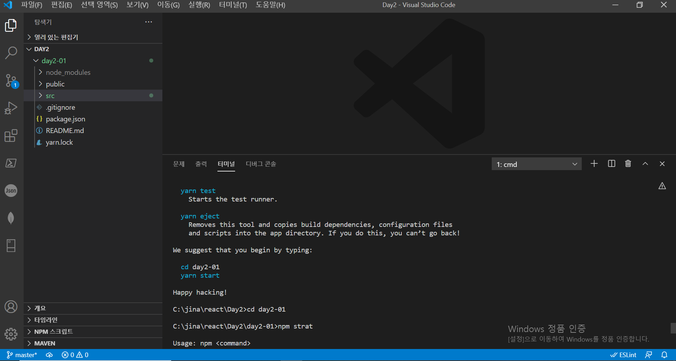Expand the MAVEN section
The image size is (676, 361).
pos(93,343)
